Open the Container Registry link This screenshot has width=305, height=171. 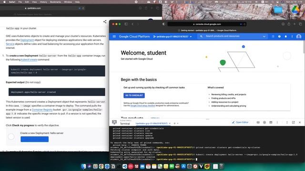click(x=42, y=110)
